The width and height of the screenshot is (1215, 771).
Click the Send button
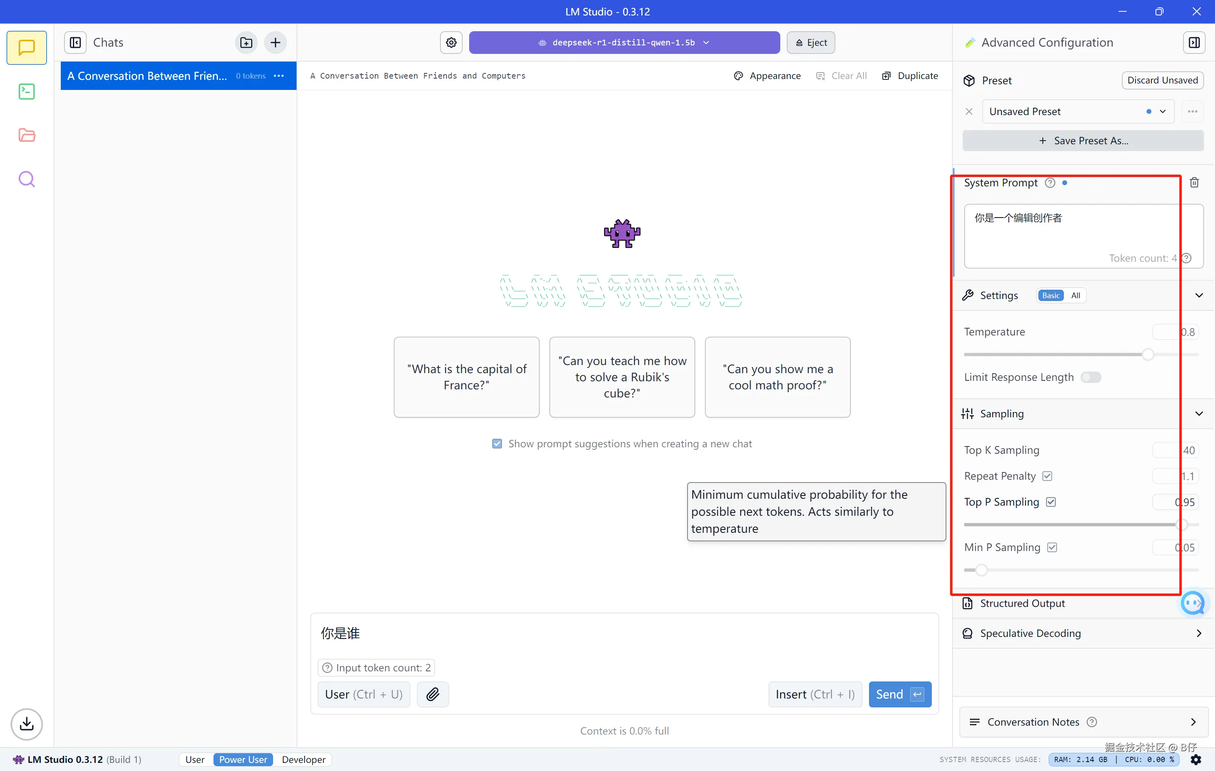(x=899, y=694)
